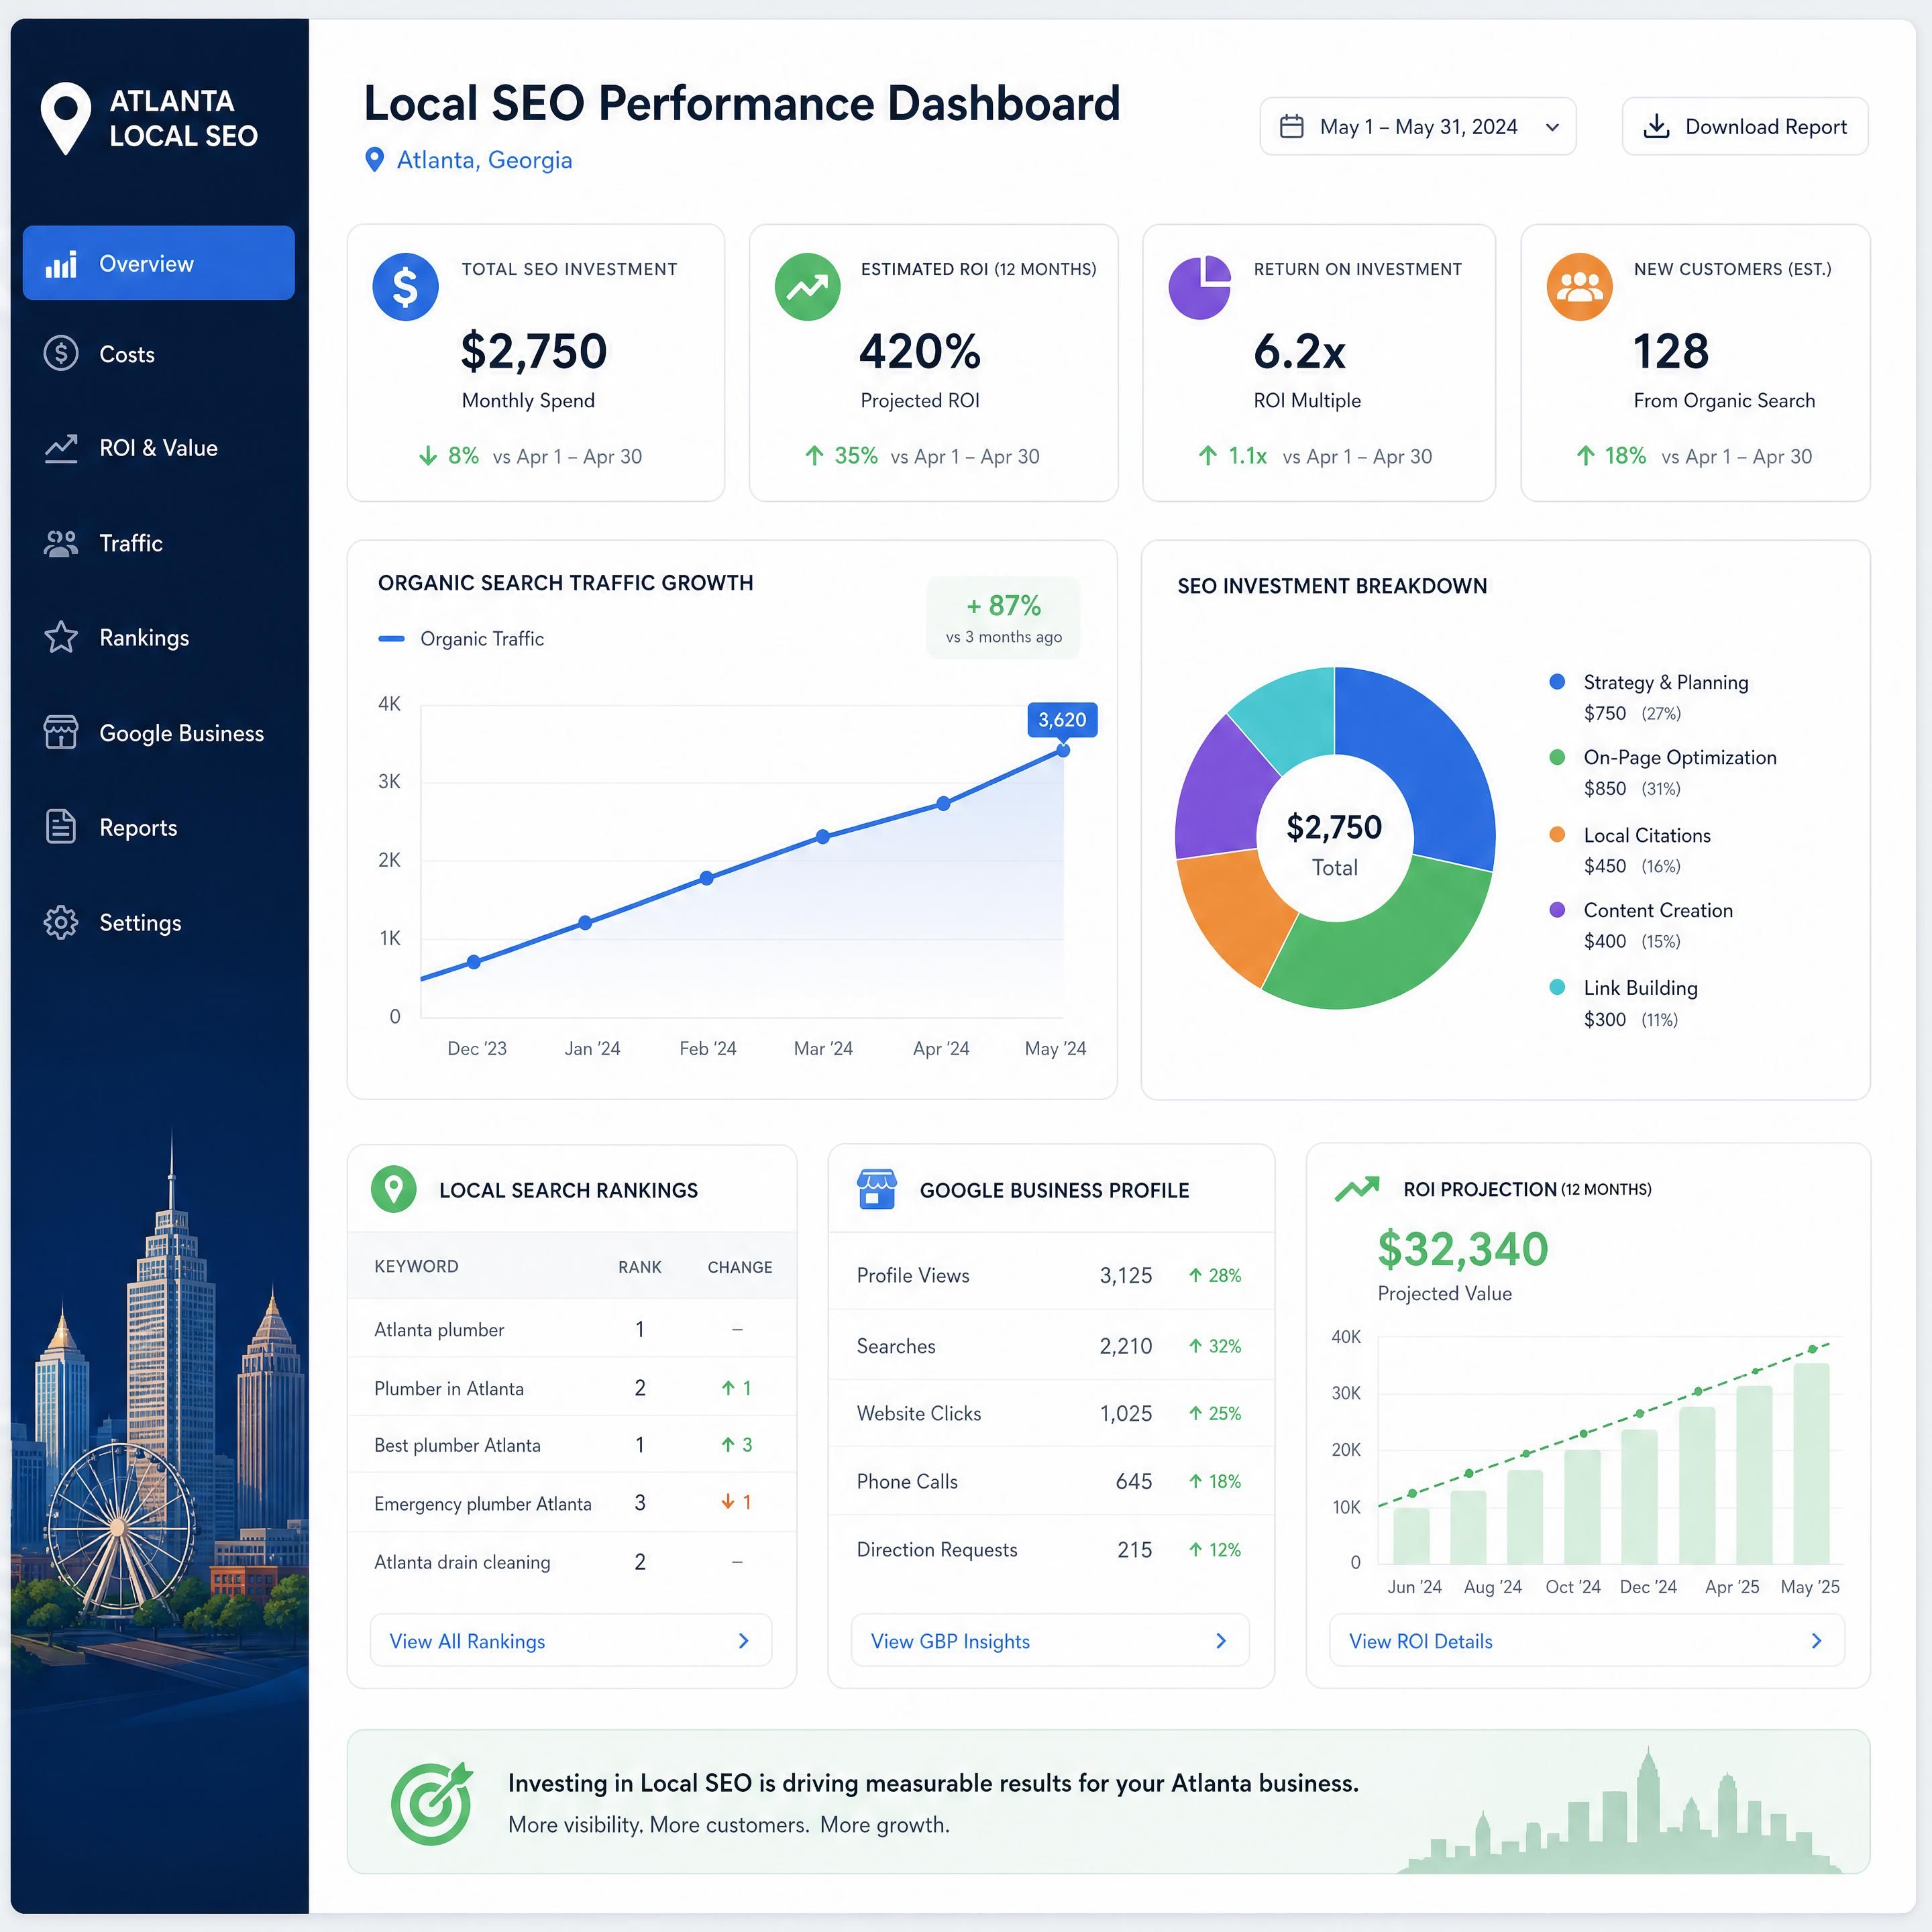Click the 3,620 data point label on chart
Image resolution: width=1932 pixels, height=1932 pixels.
[1062, 720]
